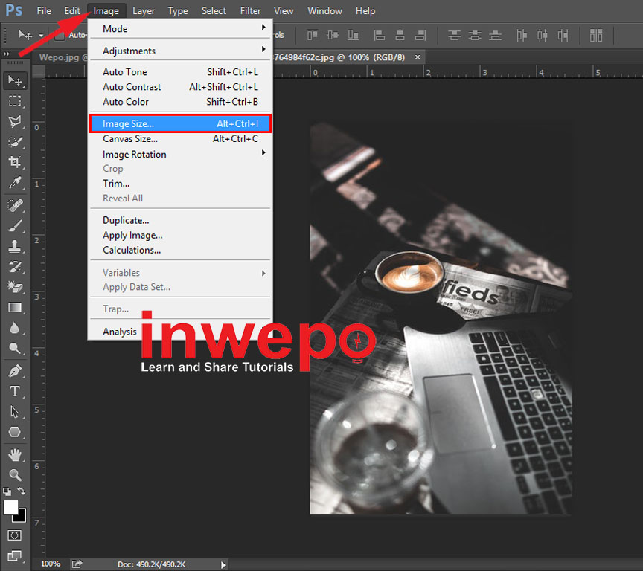Select the Pen tool
Image resolution: width=643 pixels, height=571 pixels.
pos(15,370)
